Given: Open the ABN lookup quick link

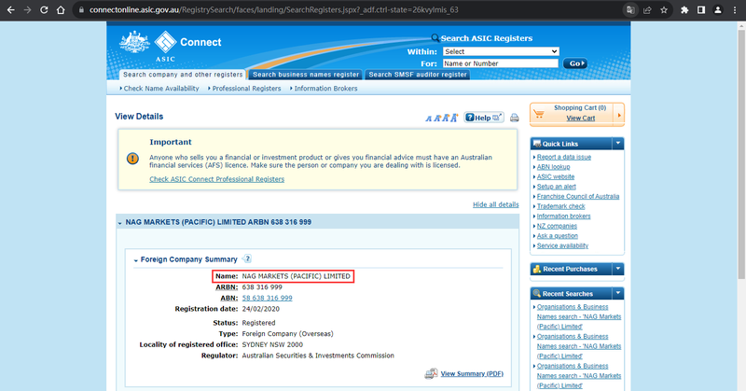Looking at the screenshot, I should click(x=553, y=167).
